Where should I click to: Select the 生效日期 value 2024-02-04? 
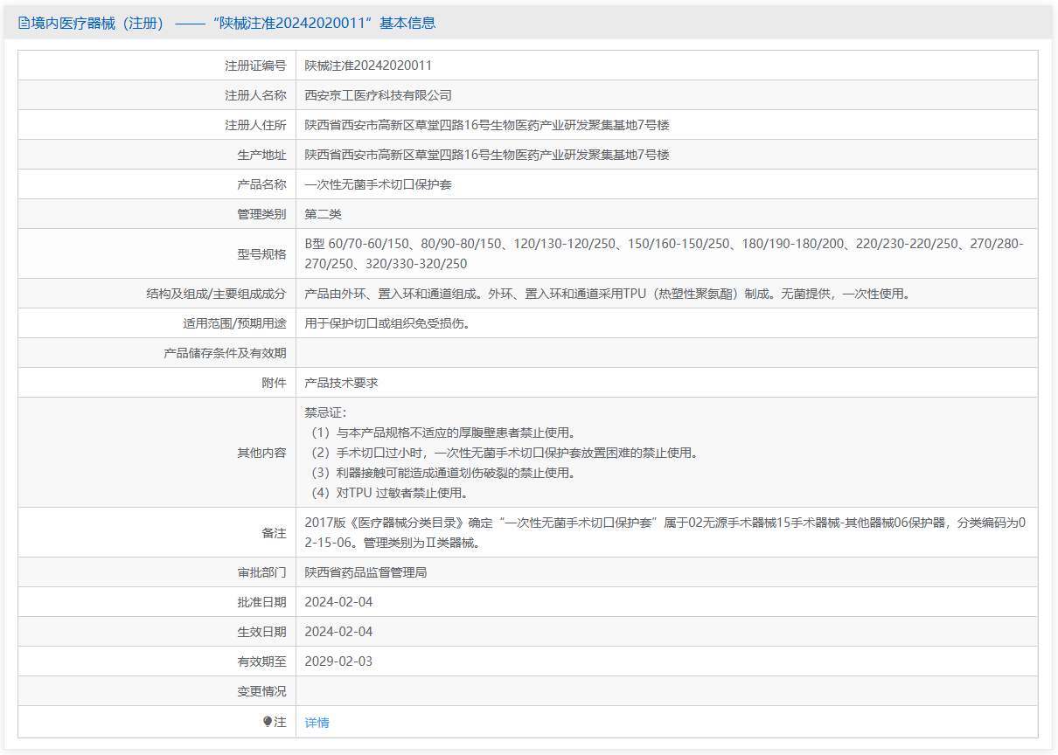(338, 632)
